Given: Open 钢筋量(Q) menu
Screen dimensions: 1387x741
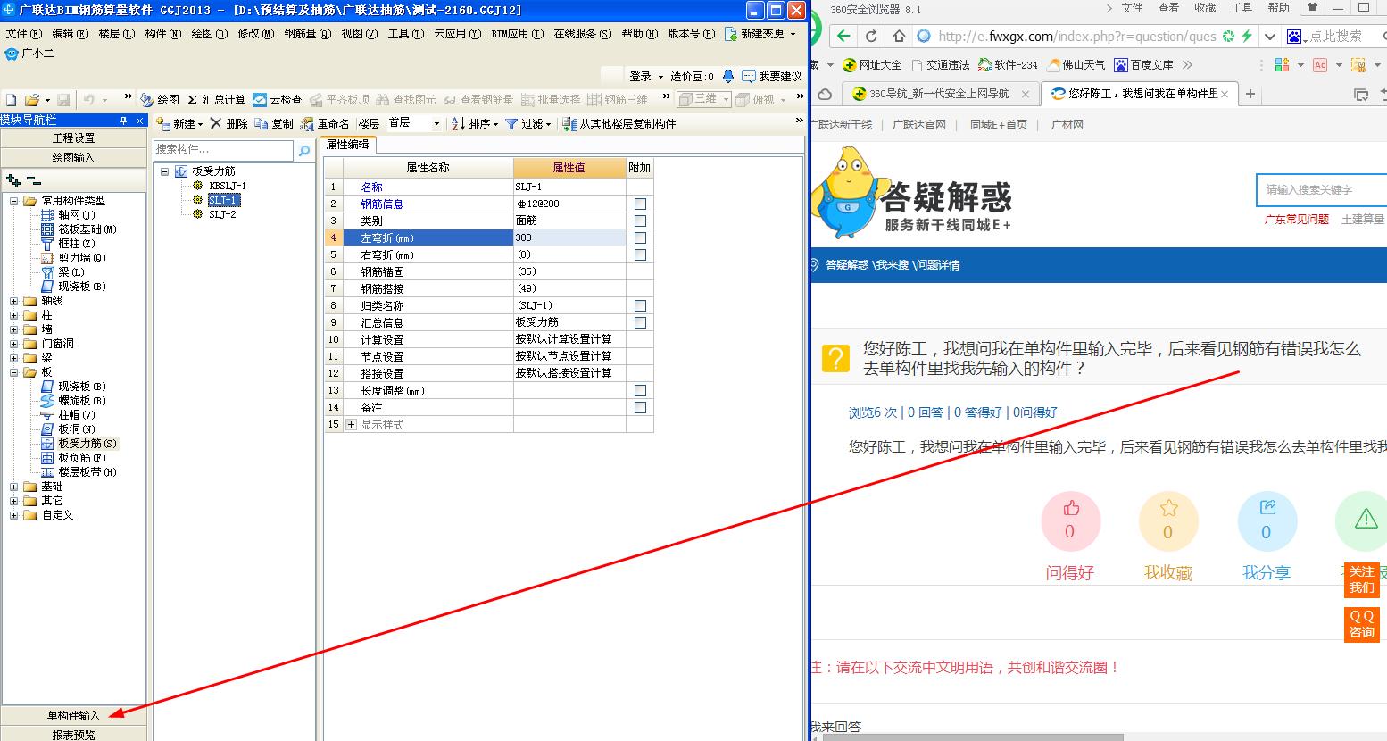Looking at the screenshot, I should pos(308,34).
